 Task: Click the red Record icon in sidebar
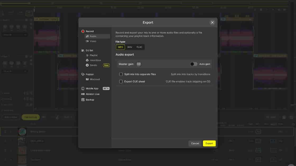(83, 31)
